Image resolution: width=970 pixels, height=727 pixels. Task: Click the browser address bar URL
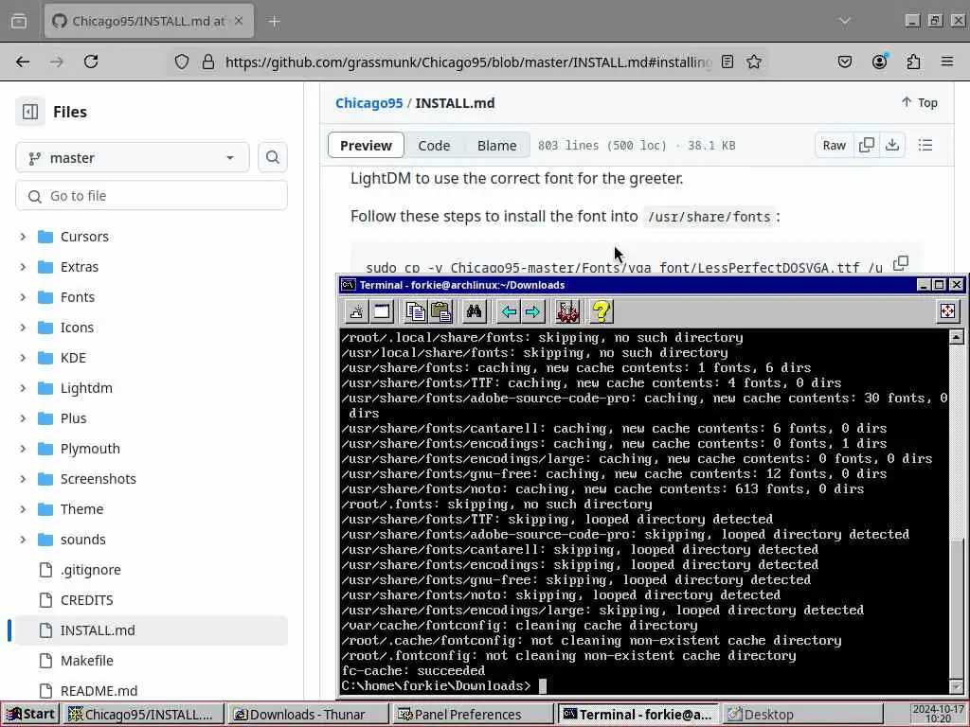[x=468, y=62]
